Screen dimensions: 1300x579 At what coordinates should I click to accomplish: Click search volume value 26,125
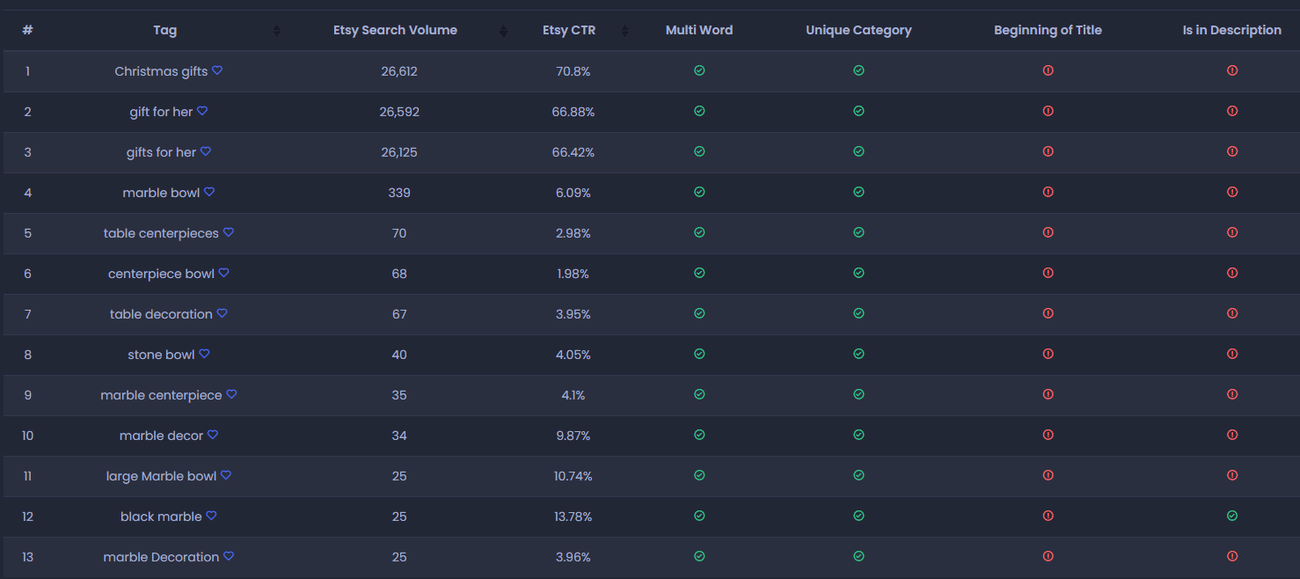[x=399, y=152]
